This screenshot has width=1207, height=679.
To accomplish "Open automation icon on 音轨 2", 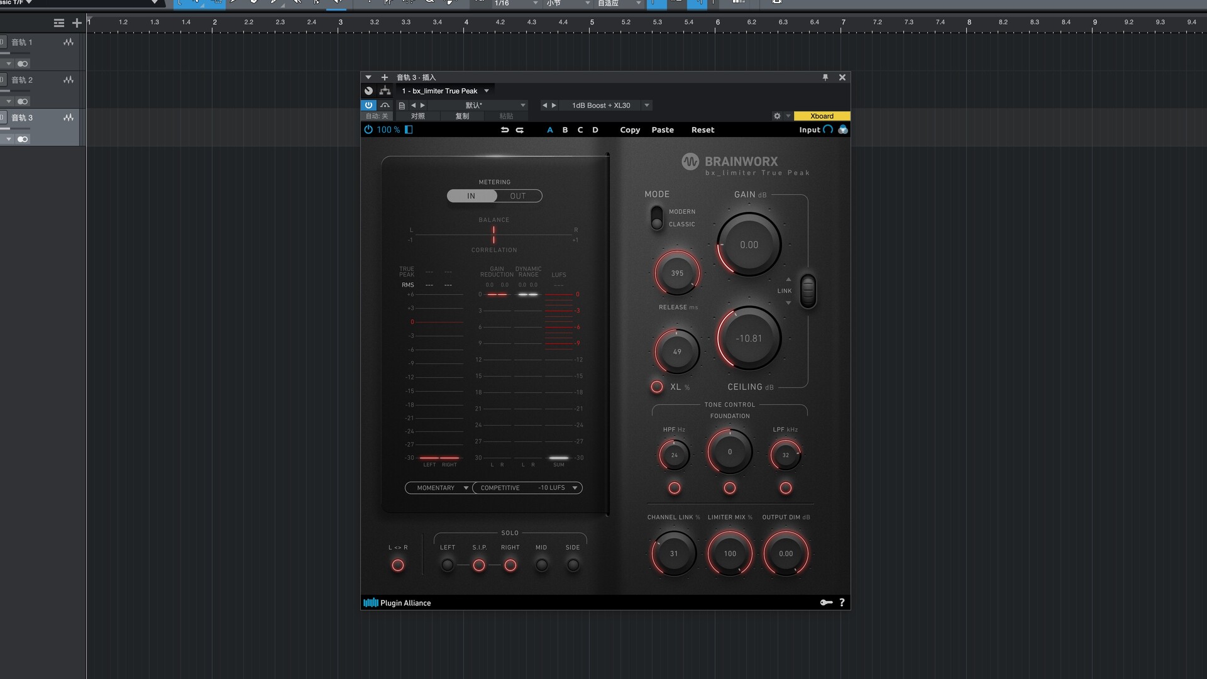I will [x=69, y=80].
